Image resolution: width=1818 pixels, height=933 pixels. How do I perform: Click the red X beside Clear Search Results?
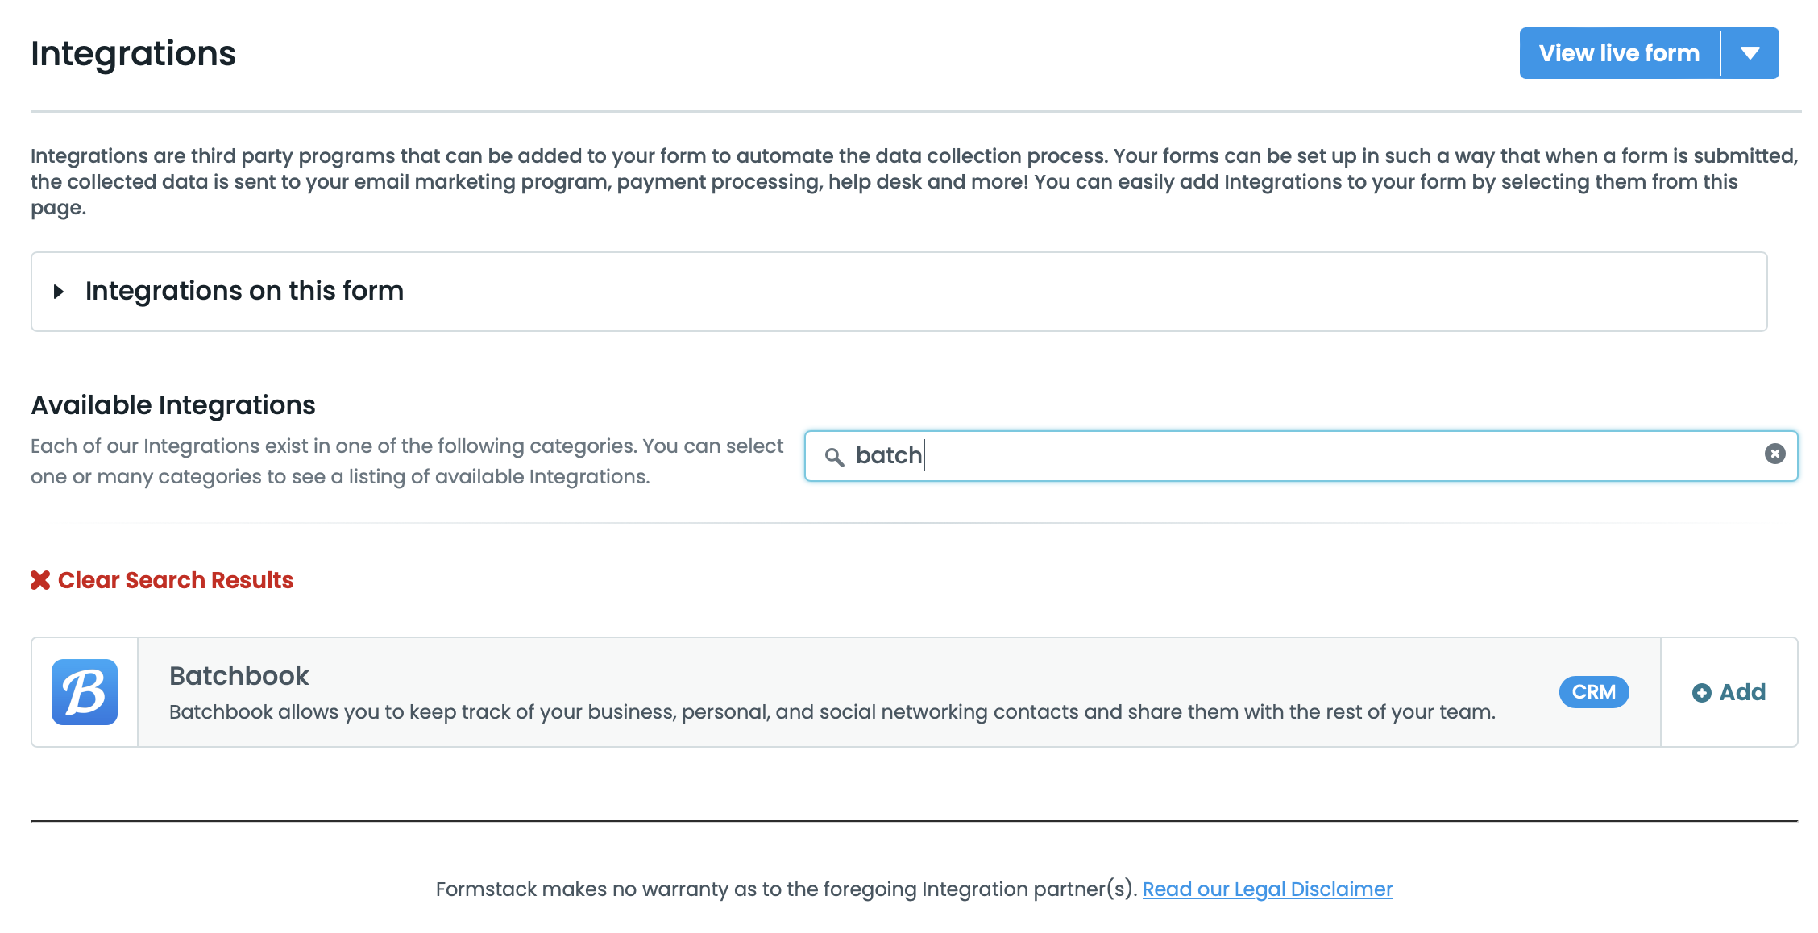pyautogui.click(x=40, y=580)
